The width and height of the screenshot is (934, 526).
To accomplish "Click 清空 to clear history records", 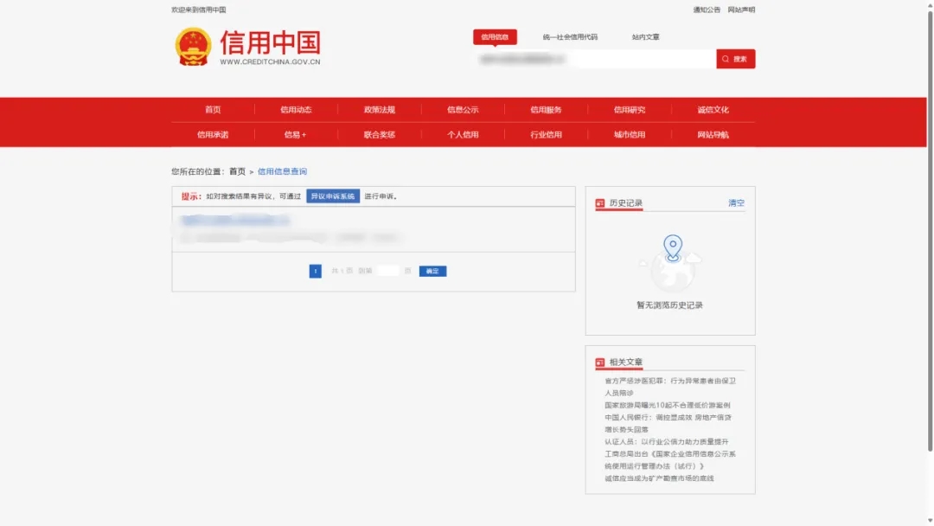I will click(736, 203).
